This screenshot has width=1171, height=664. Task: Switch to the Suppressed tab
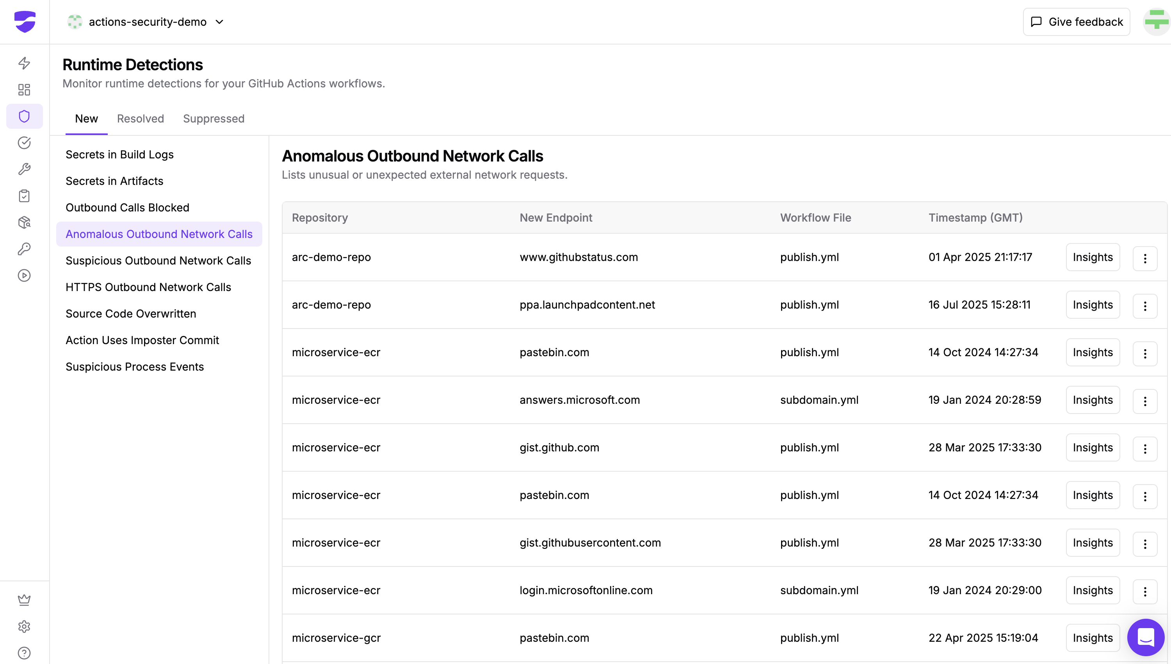(x=214, y=119)
